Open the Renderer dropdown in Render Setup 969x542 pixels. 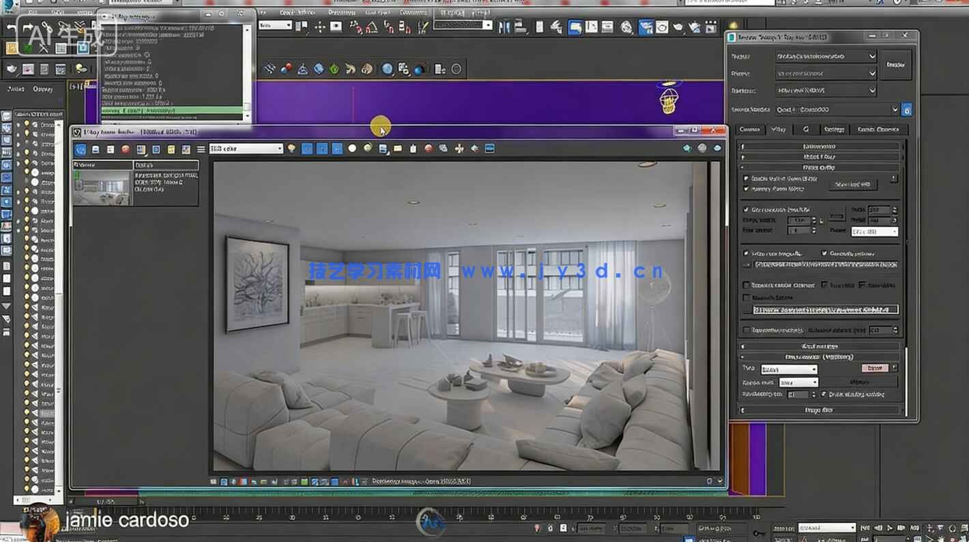click(826, 91)
